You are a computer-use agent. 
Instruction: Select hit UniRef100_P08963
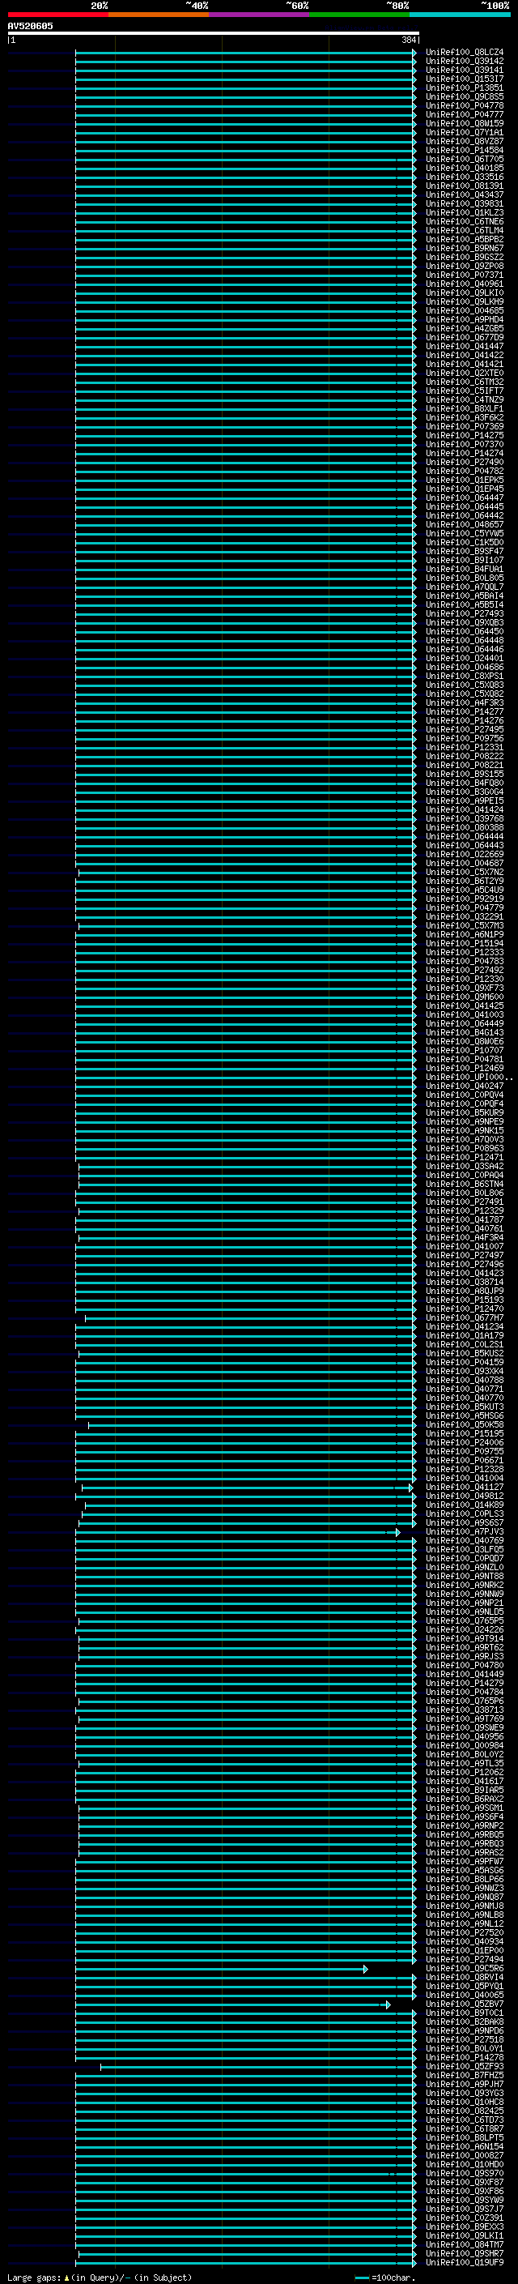464,1148
